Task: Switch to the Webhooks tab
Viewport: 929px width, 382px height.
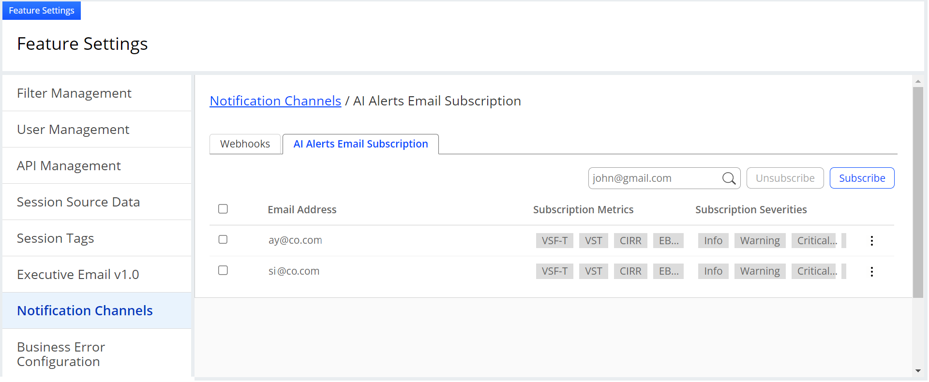Action: point(245,144)
